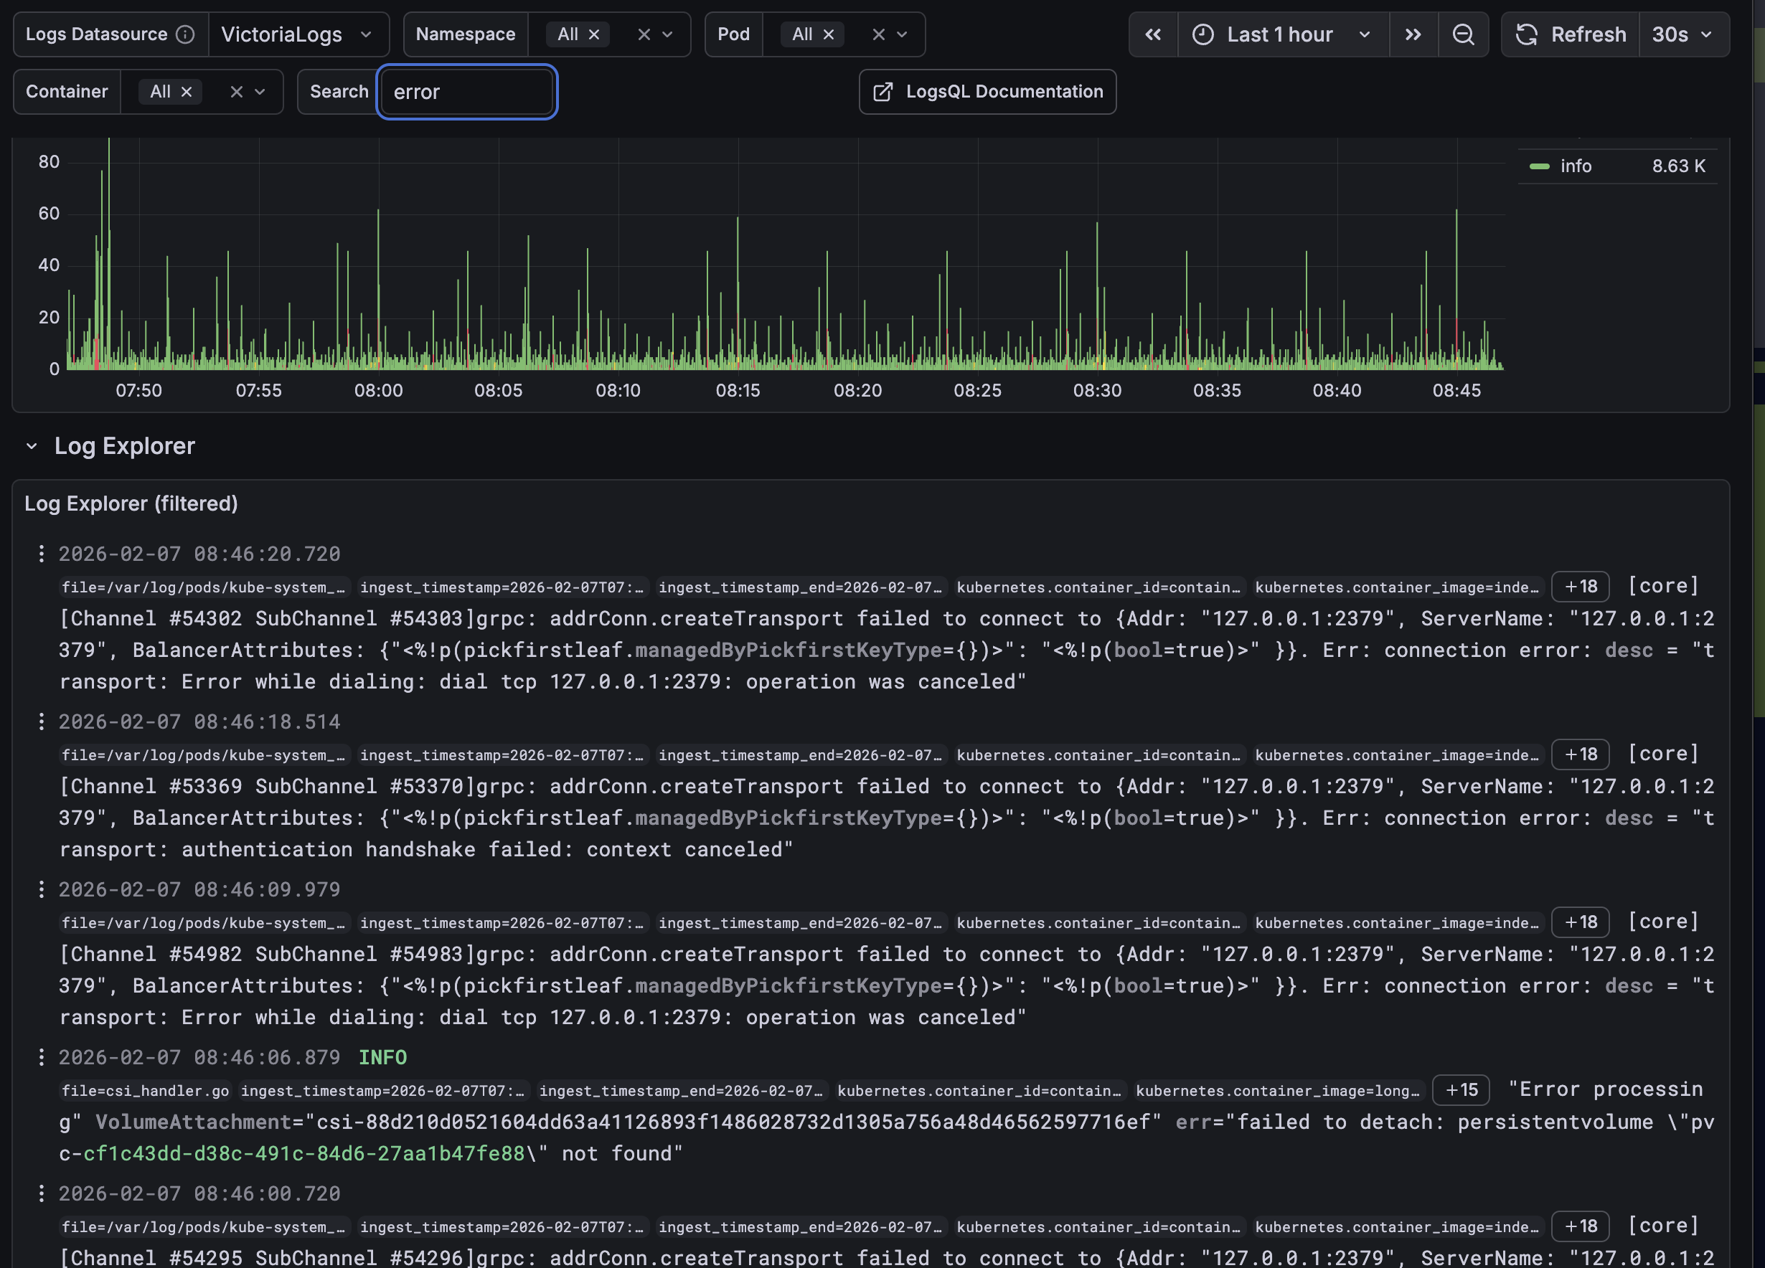The width and height of the screenshot is (1765, 1268).
Task: Open the LogsQL Documentation link
Action: tap(987, 92)
